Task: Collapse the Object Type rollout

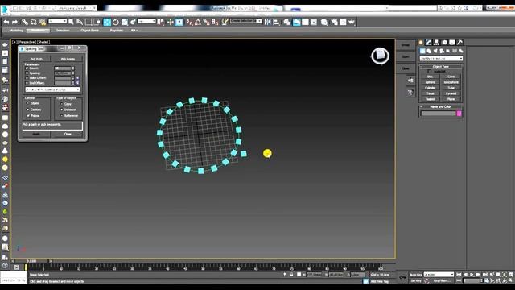Action: pyautogui.click(x=440, y=66)
